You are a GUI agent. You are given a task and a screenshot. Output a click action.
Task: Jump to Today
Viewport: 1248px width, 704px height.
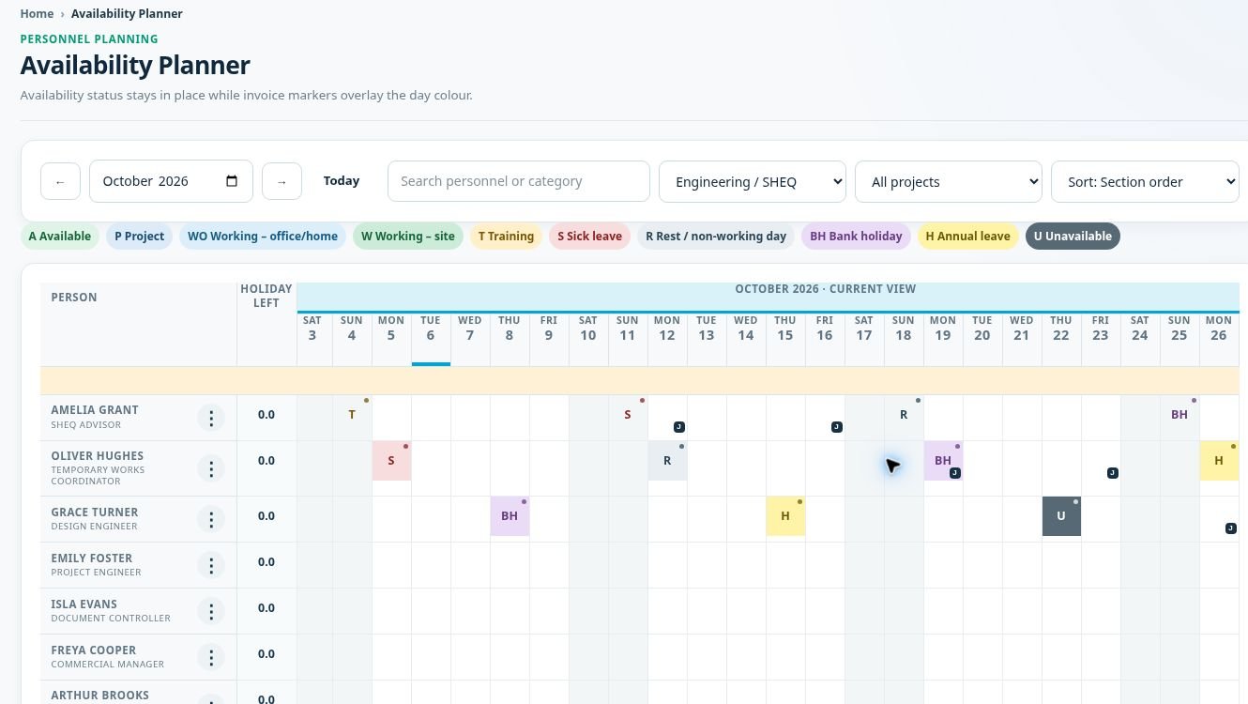pyautogui.click(x=342, y=181)
